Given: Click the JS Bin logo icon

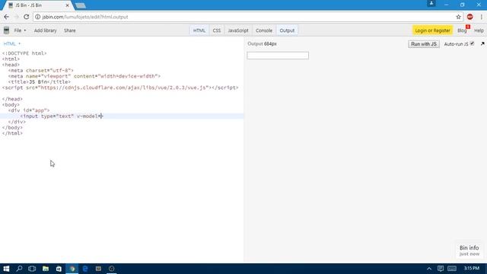Looking at the screenshot, I should point(6,30).
